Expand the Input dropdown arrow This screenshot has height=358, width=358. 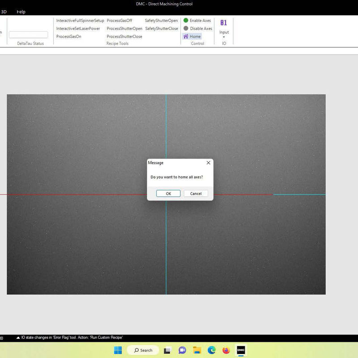tap(224, 37)
